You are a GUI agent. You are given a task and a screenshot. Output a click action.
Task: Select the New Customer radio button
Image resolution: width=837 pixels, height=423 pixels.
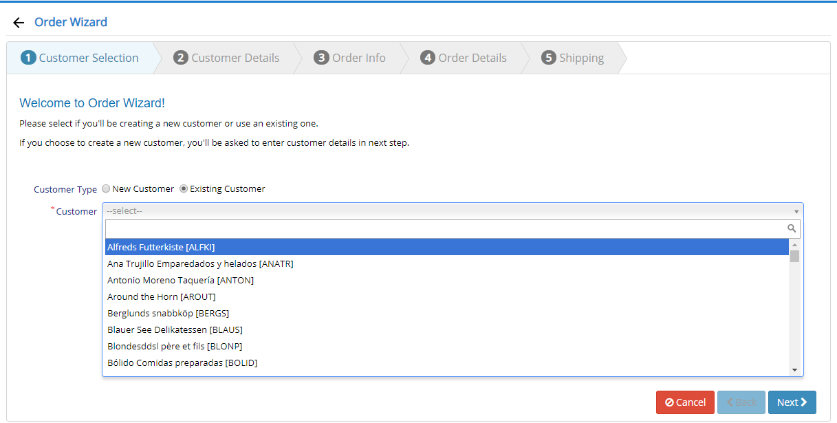106,188
